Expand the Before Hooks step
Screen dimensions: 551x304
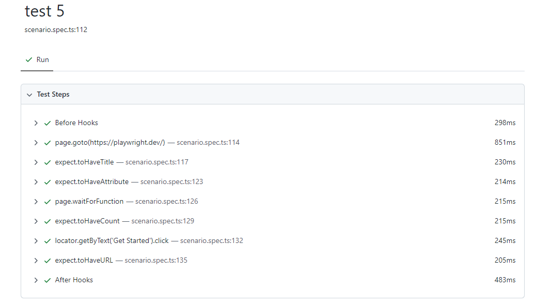(x=36, y=123)
